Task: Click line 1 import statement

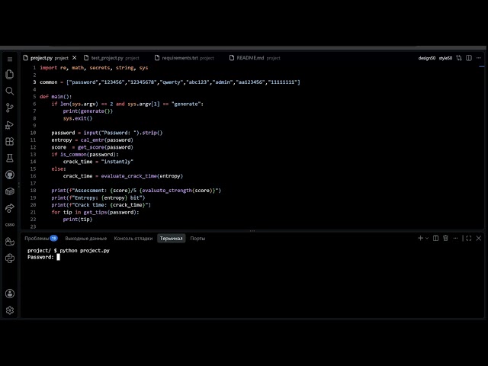Action: [94, 68]
